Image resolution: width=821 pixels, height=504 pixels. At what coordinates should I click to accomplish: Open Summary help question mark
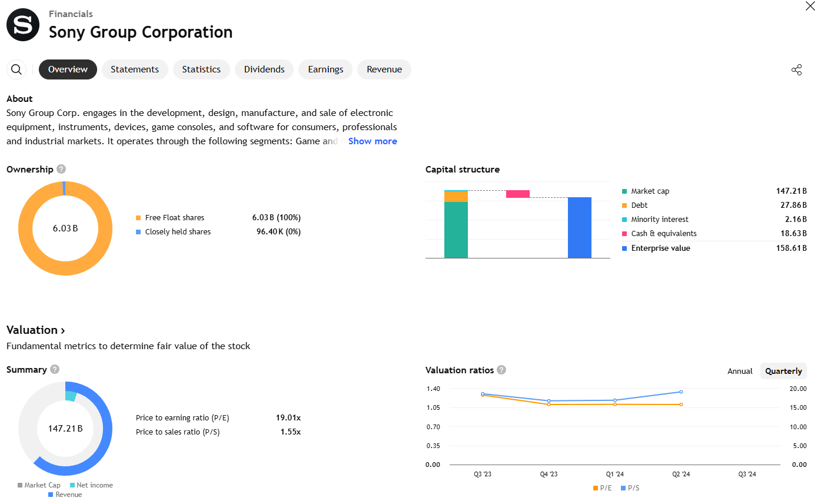click(x=55, y=369)
